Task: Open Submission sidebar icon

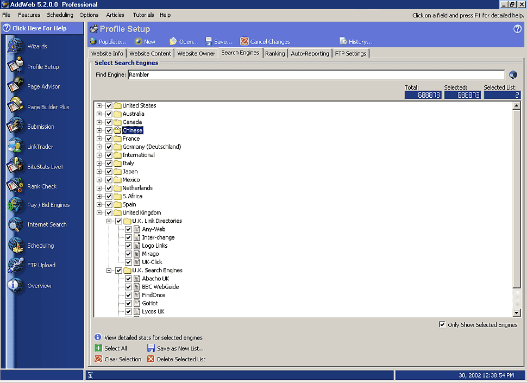Action: click(x=15, y=126)
